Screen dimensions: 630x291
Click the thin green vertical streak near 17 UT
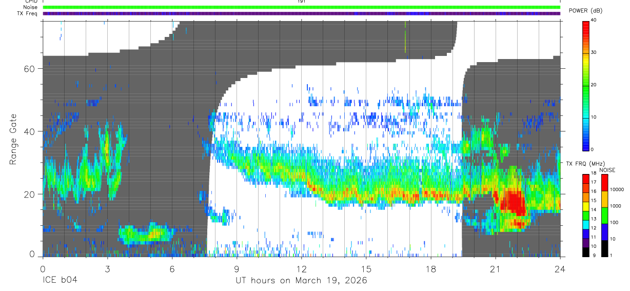coord(405,37)
